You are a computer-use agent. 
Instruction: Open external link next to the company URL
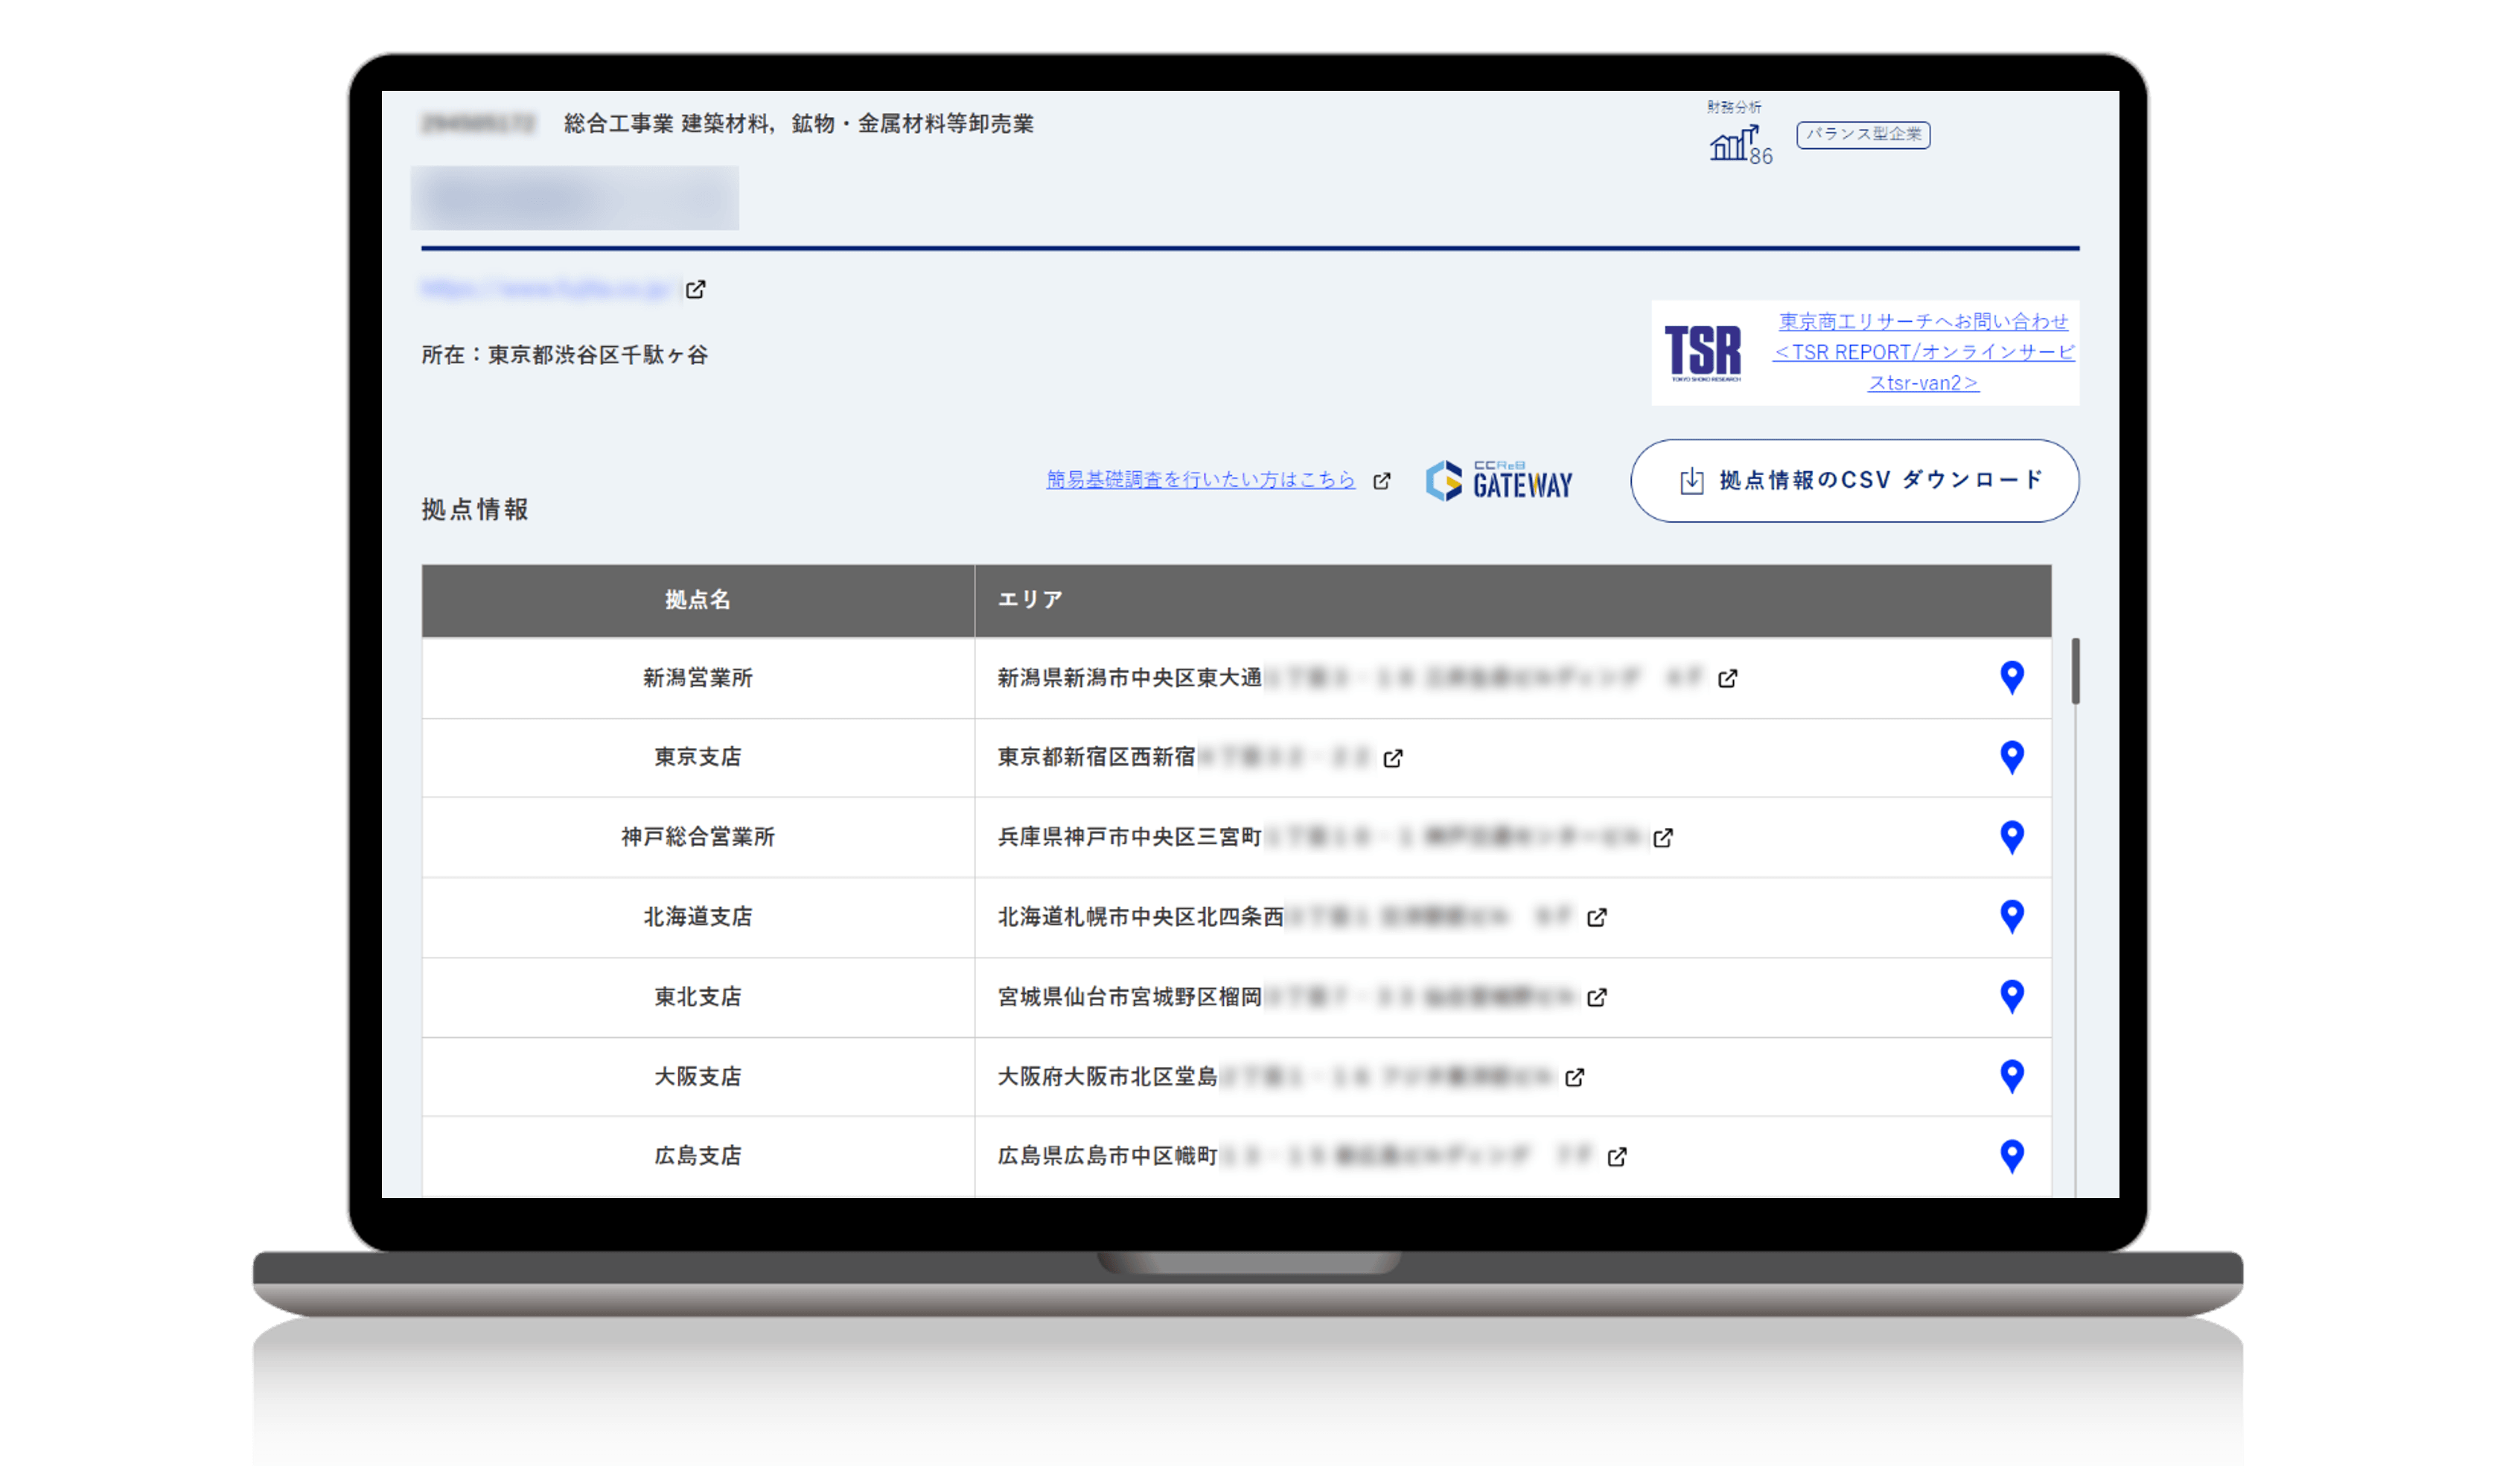(x=697, y=289)
